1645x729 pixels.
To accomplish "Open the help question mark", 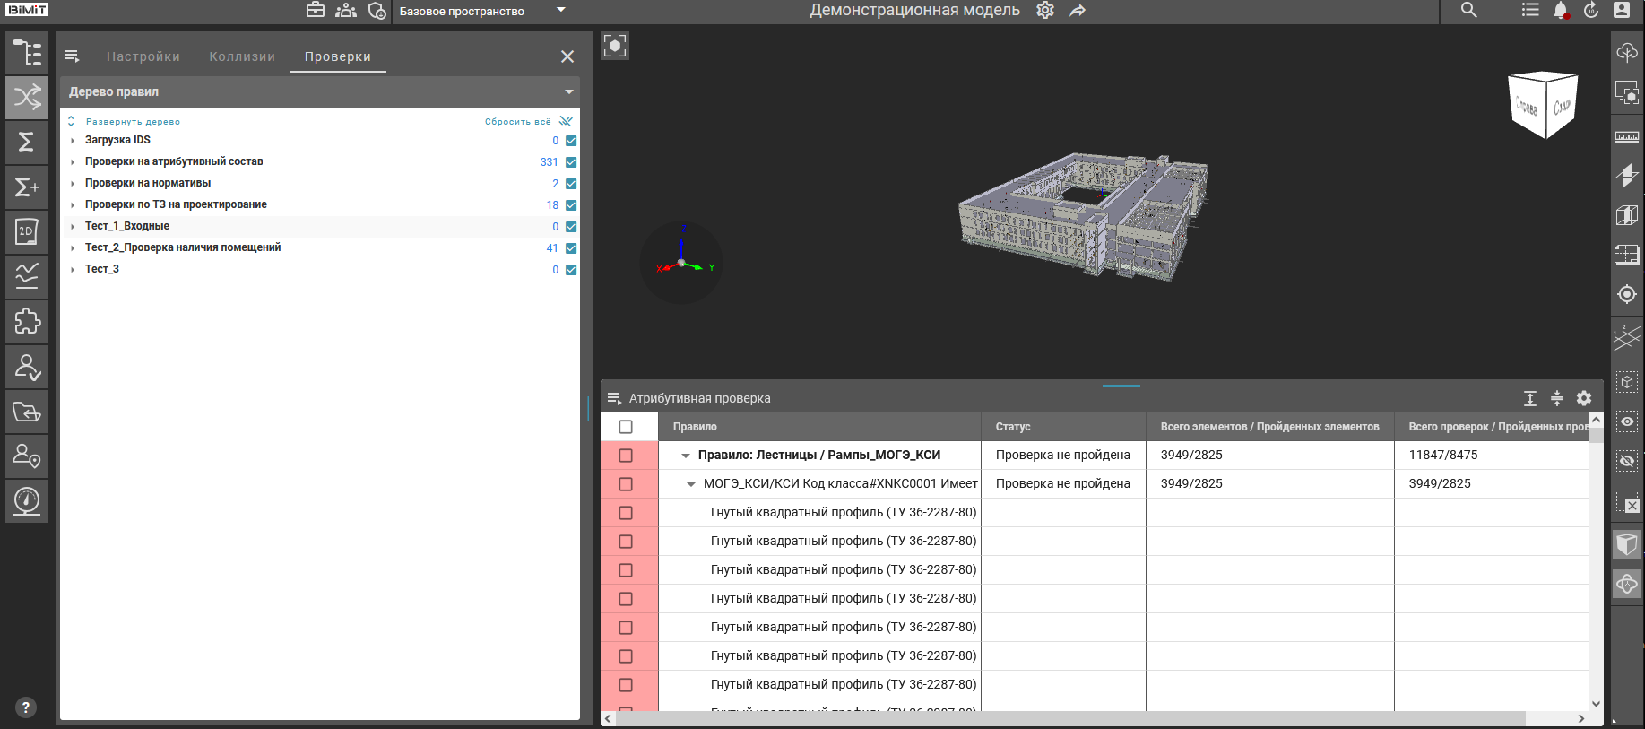I will click(26, 707).
